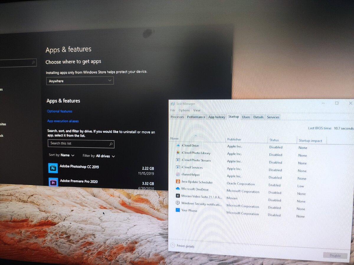The width and height of the screenshot is (354, 265).
Task: Select the Startup tab
Action: tap(234, 117)
